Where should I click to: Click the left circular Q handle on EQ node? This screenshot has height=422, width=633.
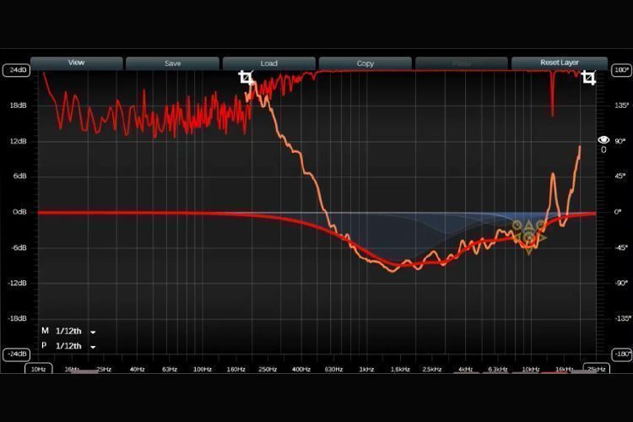tap(517, 225)
